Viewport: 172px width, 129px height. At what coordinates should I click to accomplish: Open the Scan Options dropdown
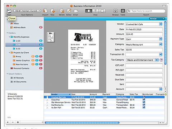point(27,11)
